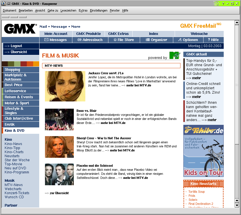Open the Konzert-Tickets link
Image resolution: width=241 pixels, height=215 pixels.
point(17,193)
